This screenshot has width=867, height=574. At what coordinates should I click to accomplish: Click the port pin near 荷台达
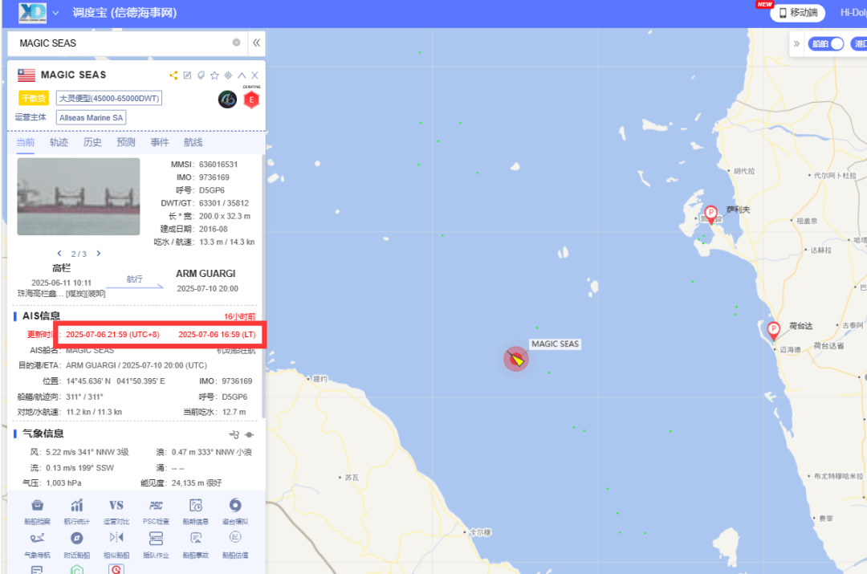click(x=774, y=330)
